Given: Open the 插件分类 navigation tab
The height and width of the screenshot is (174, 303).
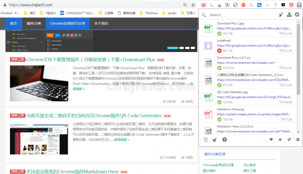Looking at the screenshot, I should 34,23.
